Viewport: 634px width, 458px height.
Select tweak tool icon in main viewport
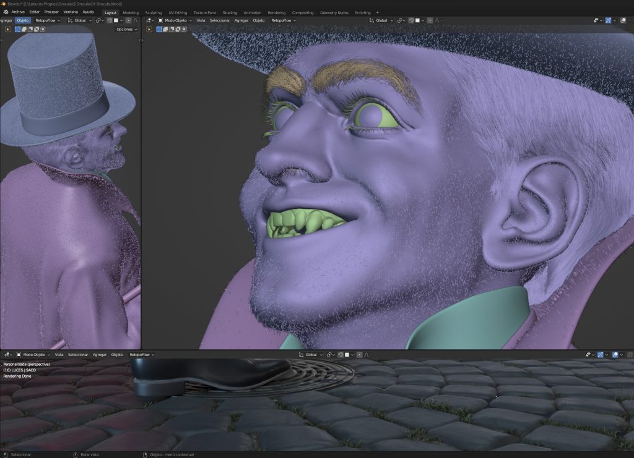coord(149,30)
